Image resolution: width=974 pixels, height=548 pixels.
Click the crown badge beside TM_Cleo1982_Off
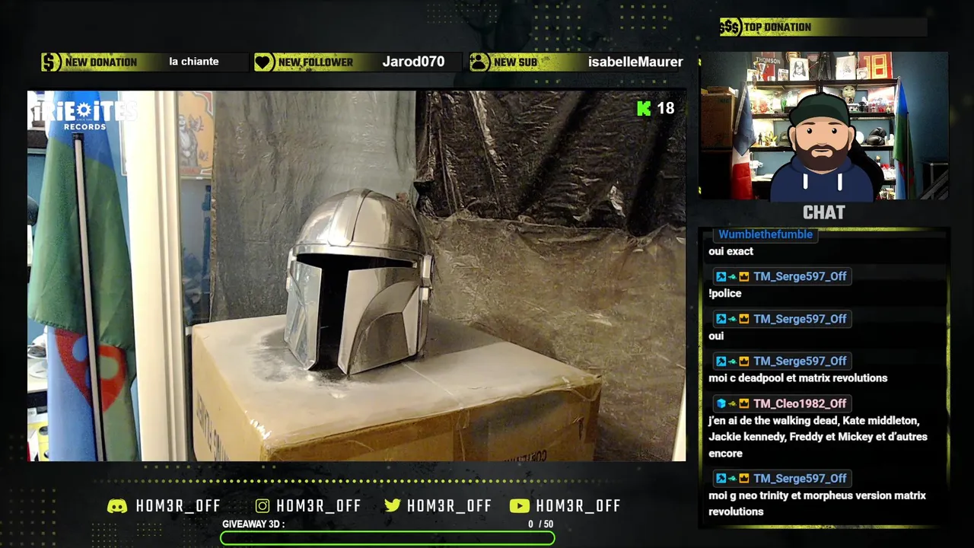(x=744, y=404)
